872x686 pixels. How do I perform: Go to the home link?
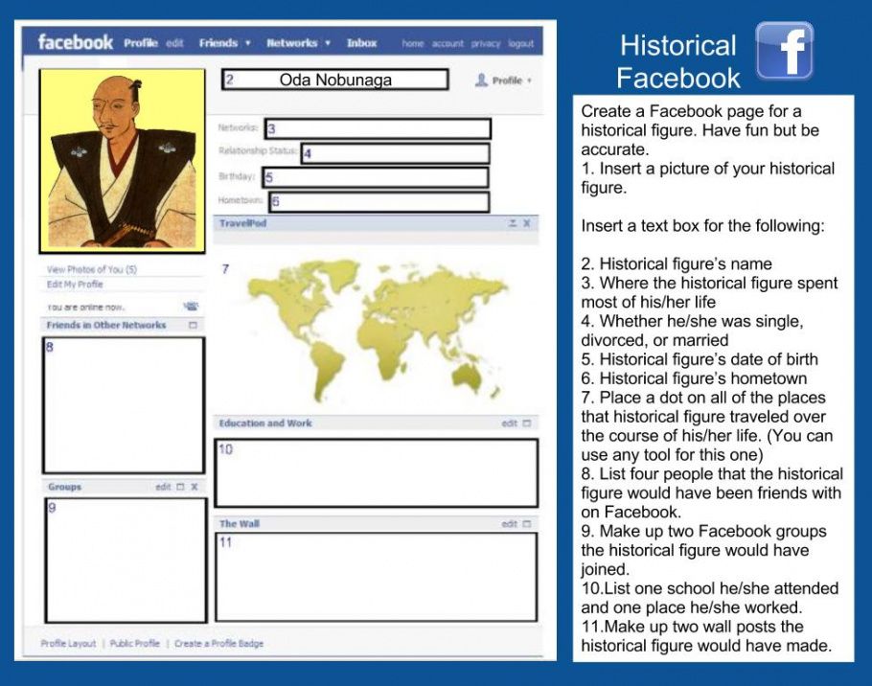click(x=413, y=43)
